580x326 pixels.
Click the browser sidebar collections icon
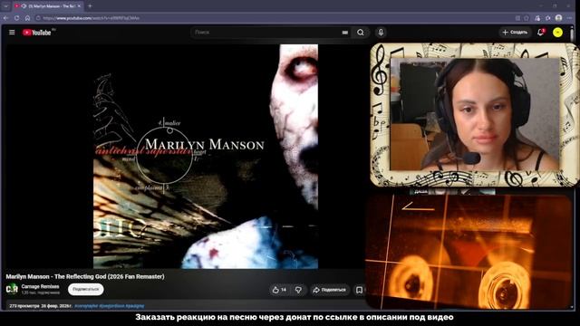(x=537, y=18)
